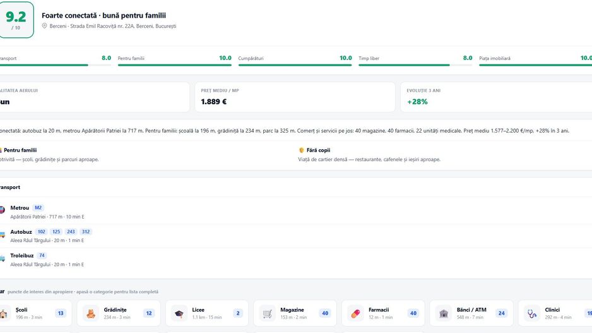The width and height of the screenshot is (592, 333).
Task: Select trolleybus line 74 badge
Action: pyautogui.click(x=42, y=255)
